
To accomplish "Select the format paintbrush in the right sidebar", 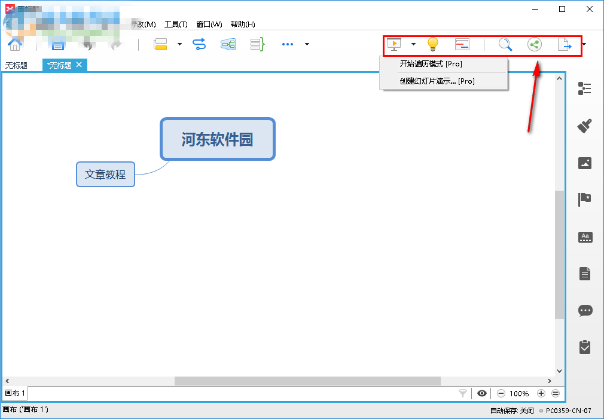I will click(585, 126).
